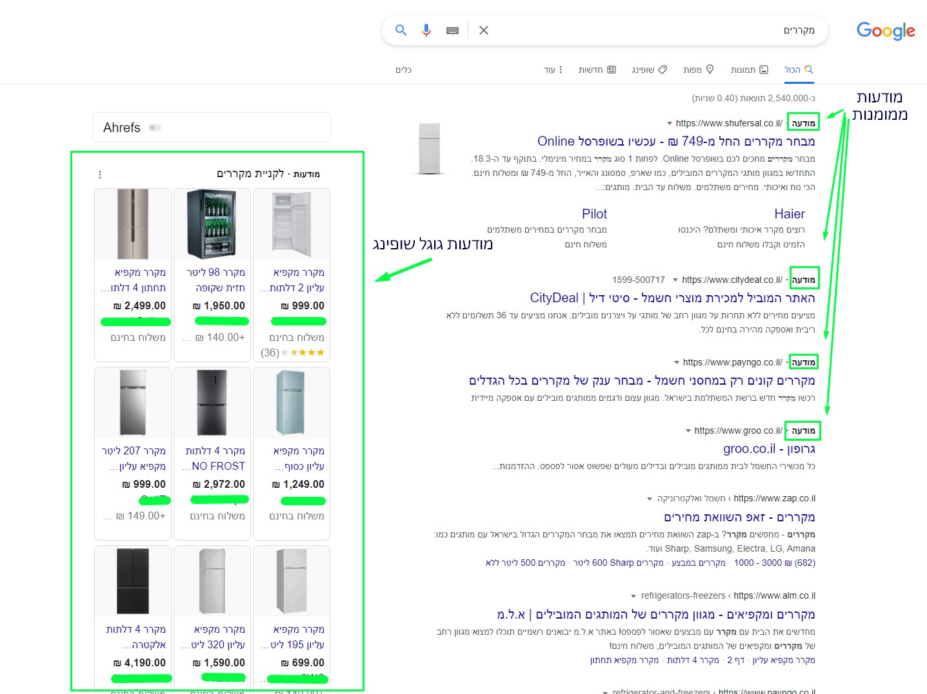Expand dropdown arrow next to alm.co.il URL

click(633, 596)
